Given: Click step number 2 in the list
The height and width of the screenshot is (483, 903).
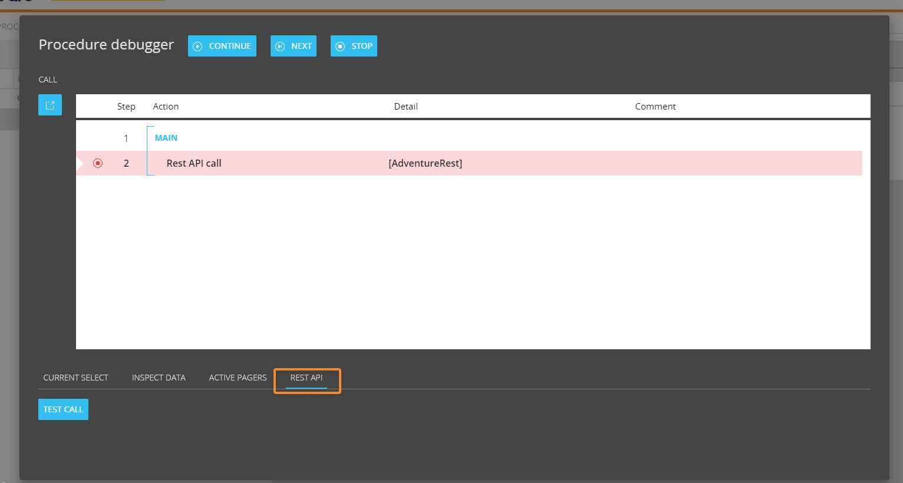Looking at the screenshot, I should coord(126,163).
